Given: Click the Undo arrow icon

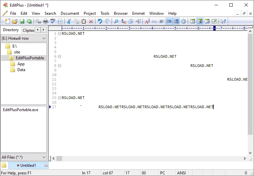Looking at the screenshot, I should point(100,21).
